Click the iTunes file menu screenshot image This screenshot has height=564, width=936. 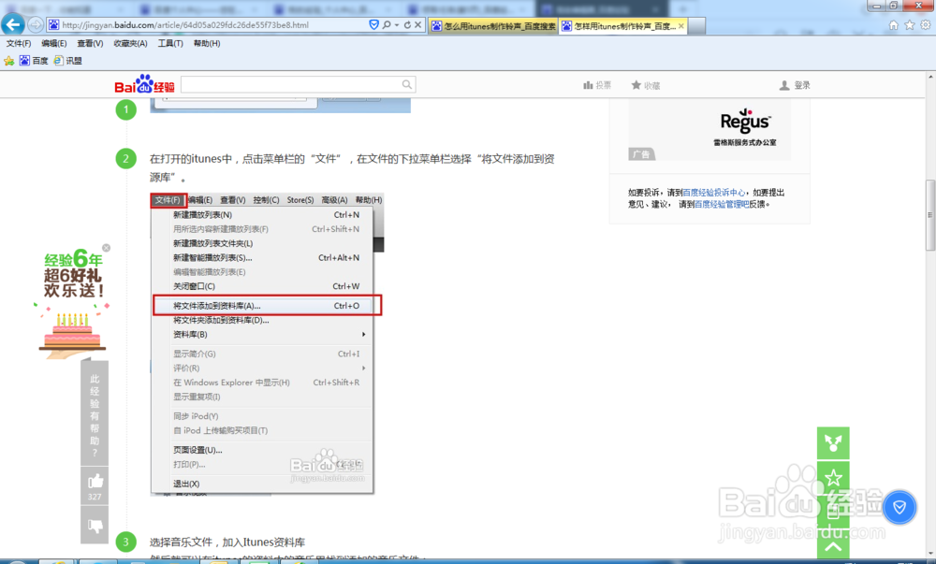[x=266, y=344]
